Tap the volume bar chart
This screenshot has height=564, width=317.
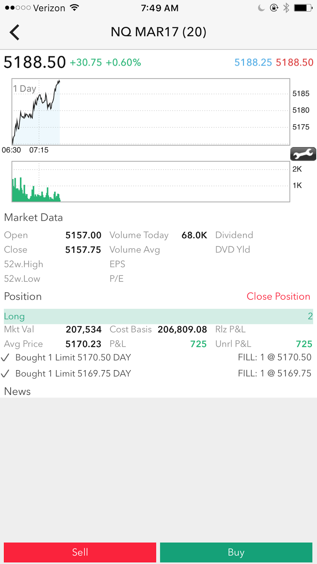(151, 182)
